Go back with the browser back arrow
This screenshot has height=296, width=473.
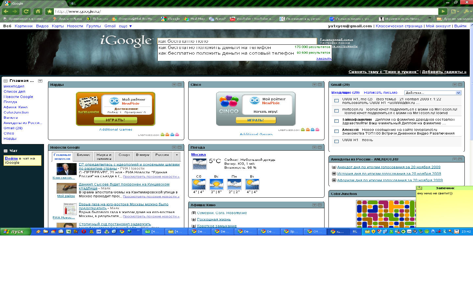[x=6, y=11]
